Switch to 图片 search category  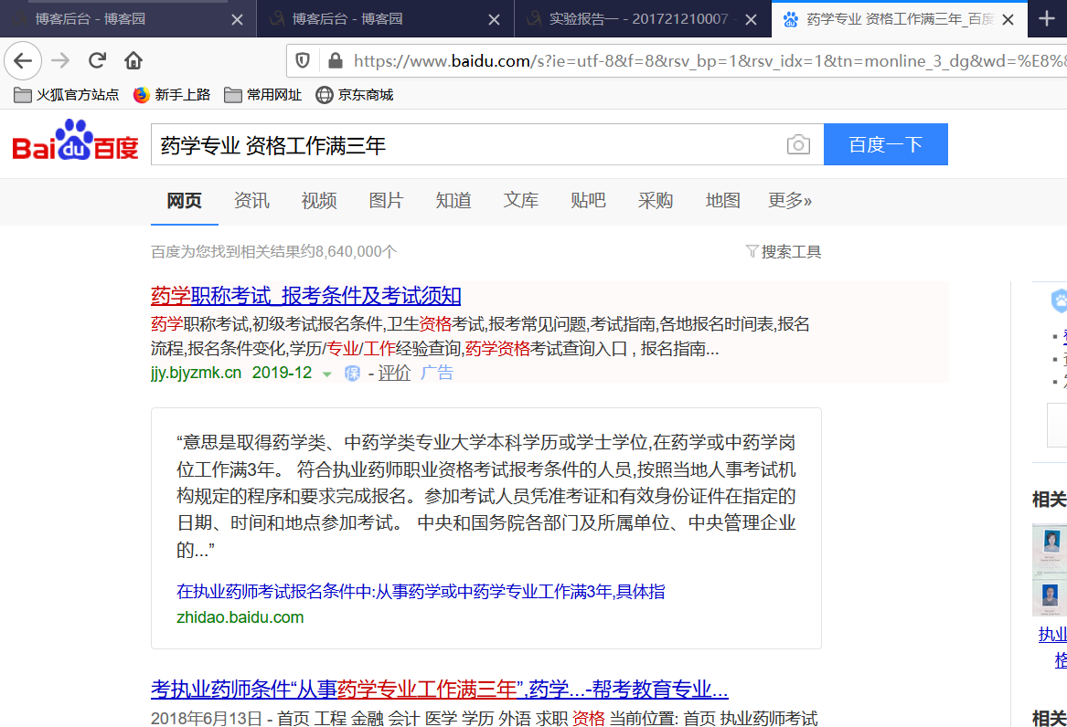pos(387,200)
